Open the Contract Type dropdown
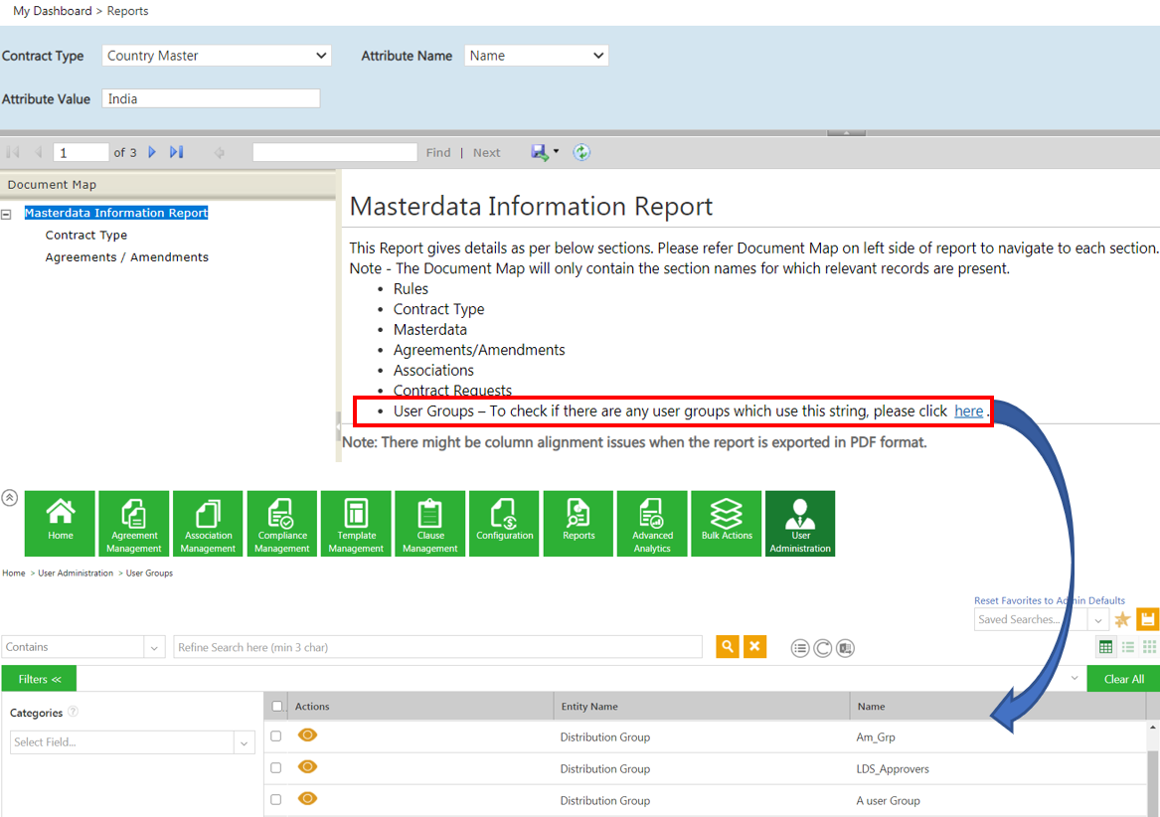The image size is (1160, 817). [216, 56]
